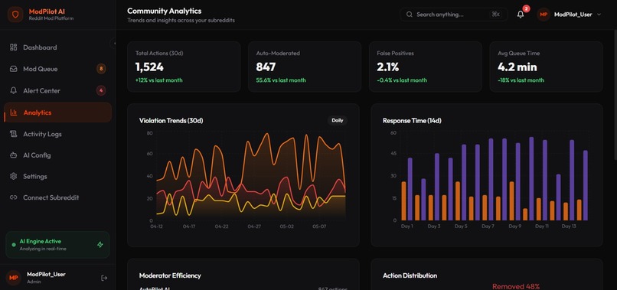
Task: Select Connect Subreddit in sidebar
Action: coord(58,197)
